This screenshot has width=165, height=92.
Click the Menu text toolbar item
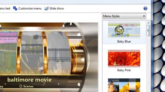click(x=5, y=8)
